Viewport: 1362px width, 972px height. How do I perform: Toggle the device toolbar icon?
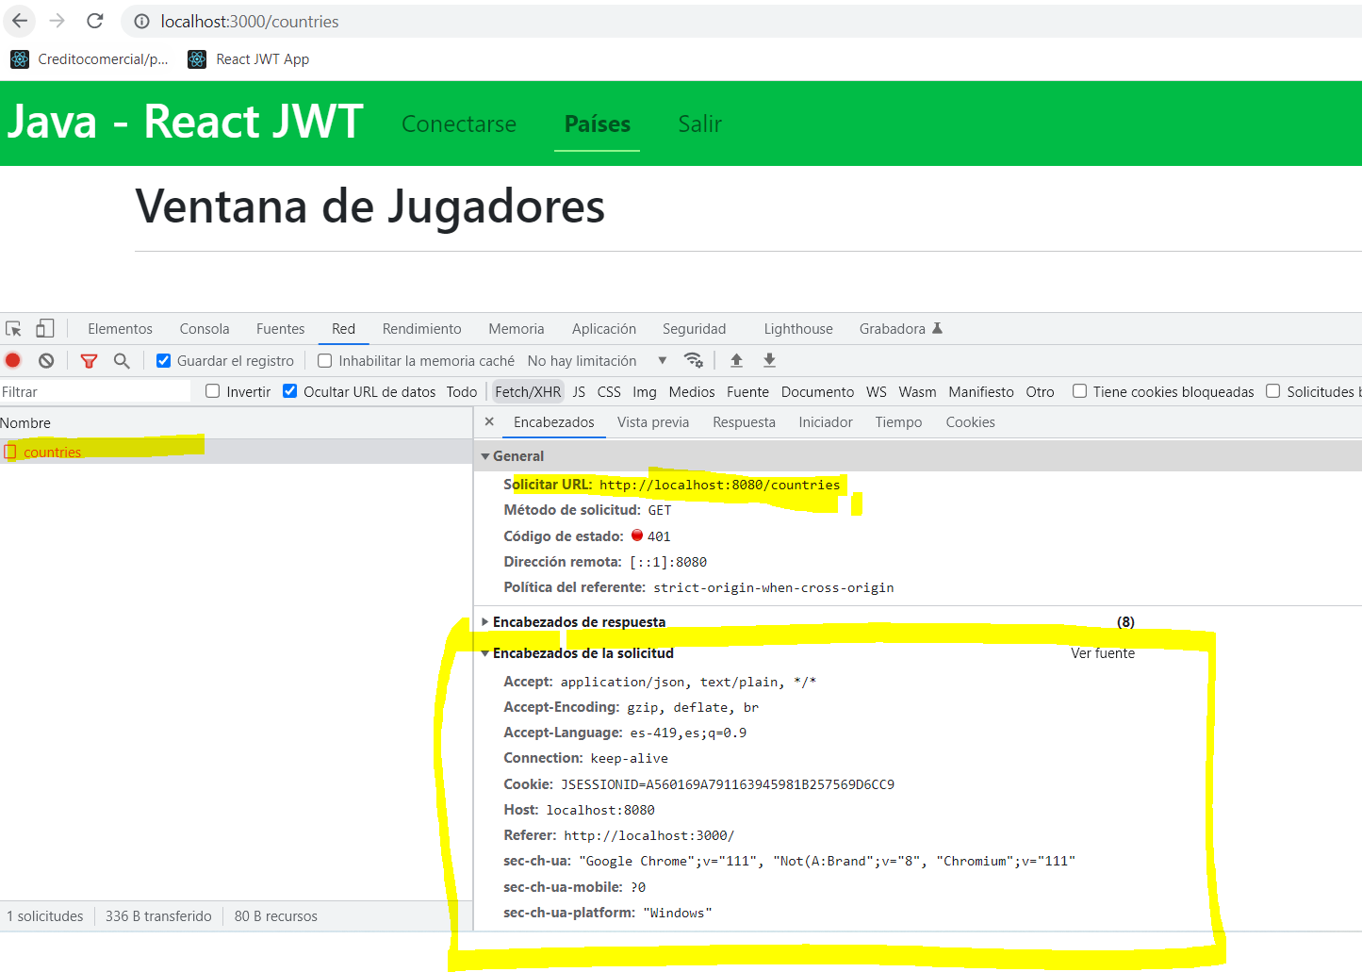(44, 327)
